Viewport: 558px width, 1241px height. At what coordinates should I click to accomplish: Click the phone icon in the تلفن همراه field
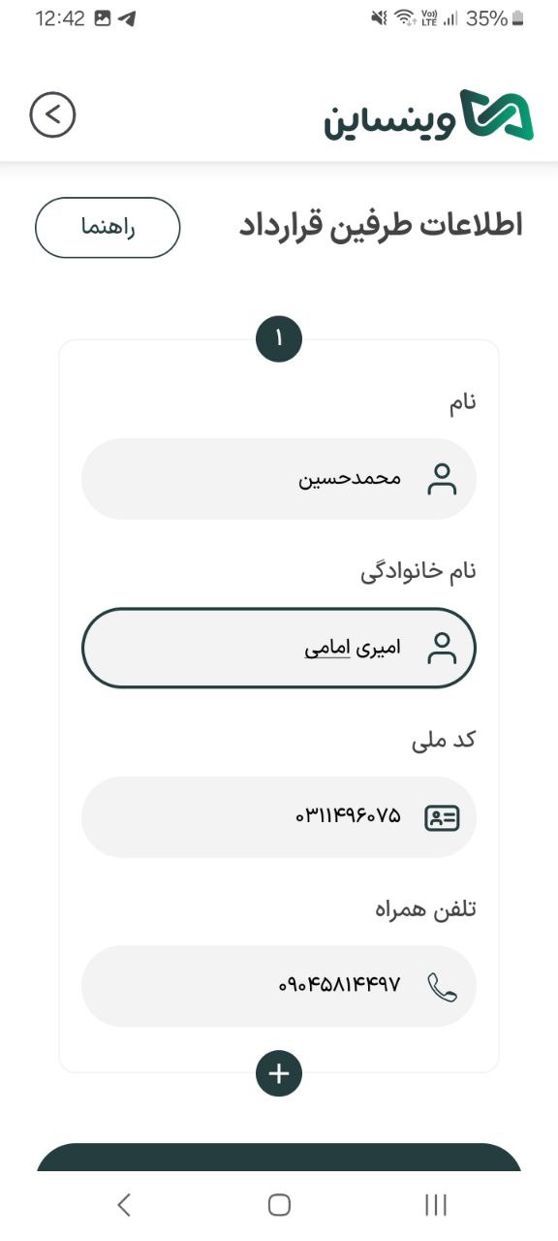(442, 987)
